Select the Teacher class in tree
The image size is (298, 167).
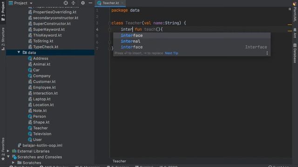41,128
